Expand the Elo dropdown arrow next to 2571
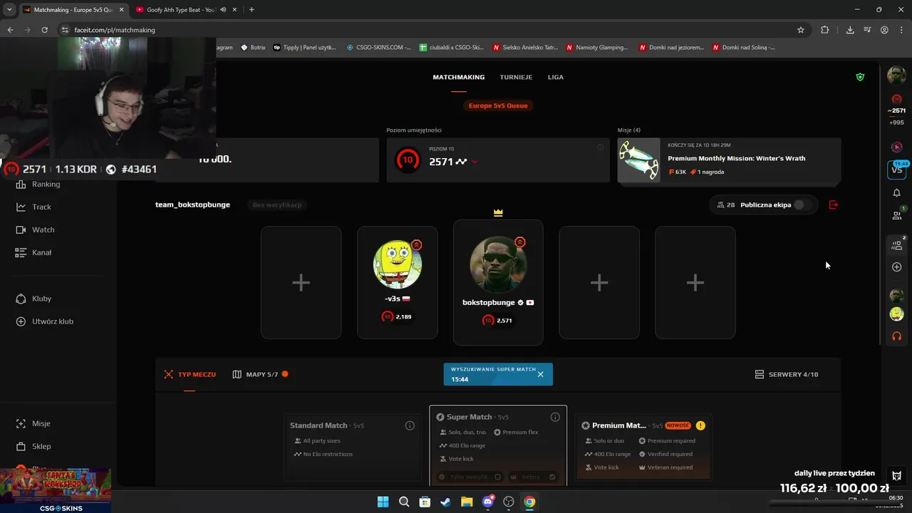912x513 pixels. (475, 162)
